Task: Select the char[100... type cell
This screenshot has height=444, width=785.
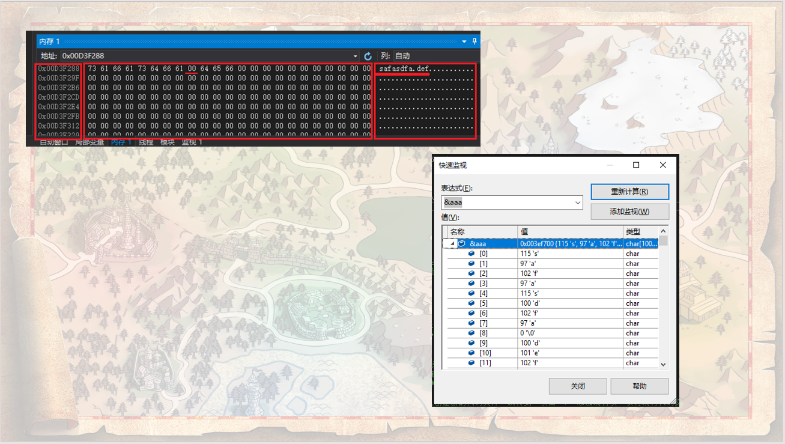Action: point(641,244)
